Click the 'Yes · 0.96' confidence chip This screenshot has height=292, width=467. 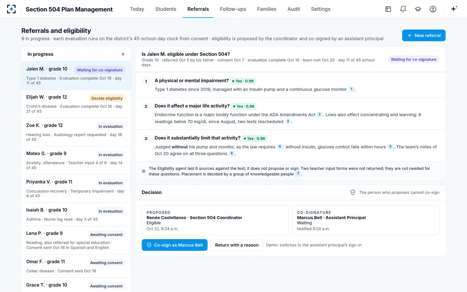pyautogui.click(x=255, y=138)
